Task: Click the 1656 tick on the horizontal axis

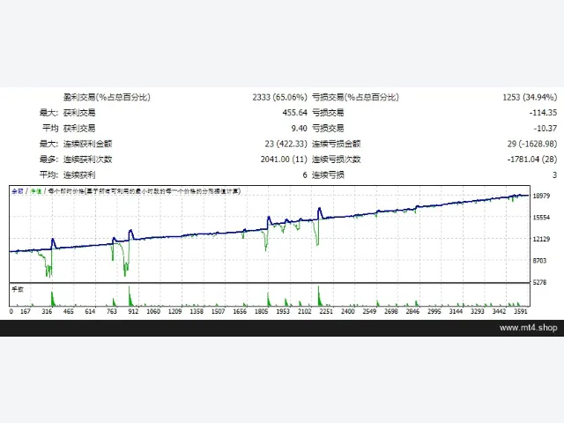Action: pyautogui.click(x=240, y=311)
